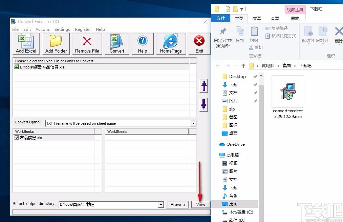The width and height of the screenshot is (343, 222).
Task: Select D:\tools\桌面\产品信息.xls in file list
Action: tap(101, 67)
